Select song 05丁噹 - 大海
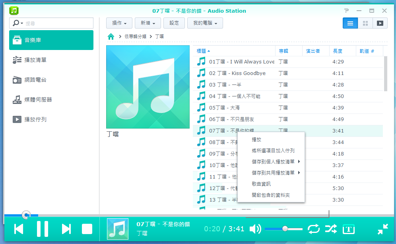This screenshot has height=244, width=396. (288, 108)
